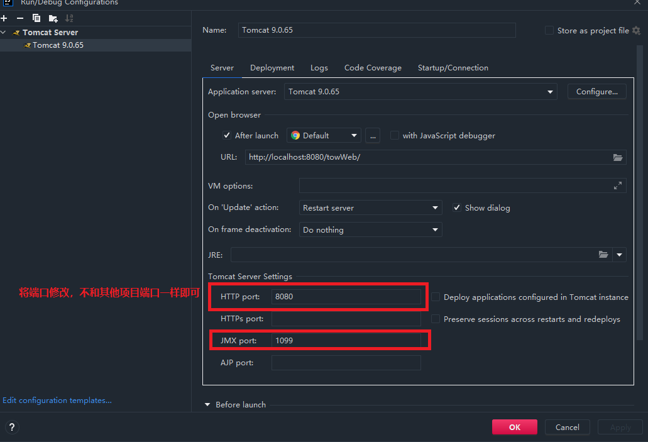648x442 pixels.
Task: Open On frame deactivation dropdown
Action: pyautogui.click(x=370, y=229)
